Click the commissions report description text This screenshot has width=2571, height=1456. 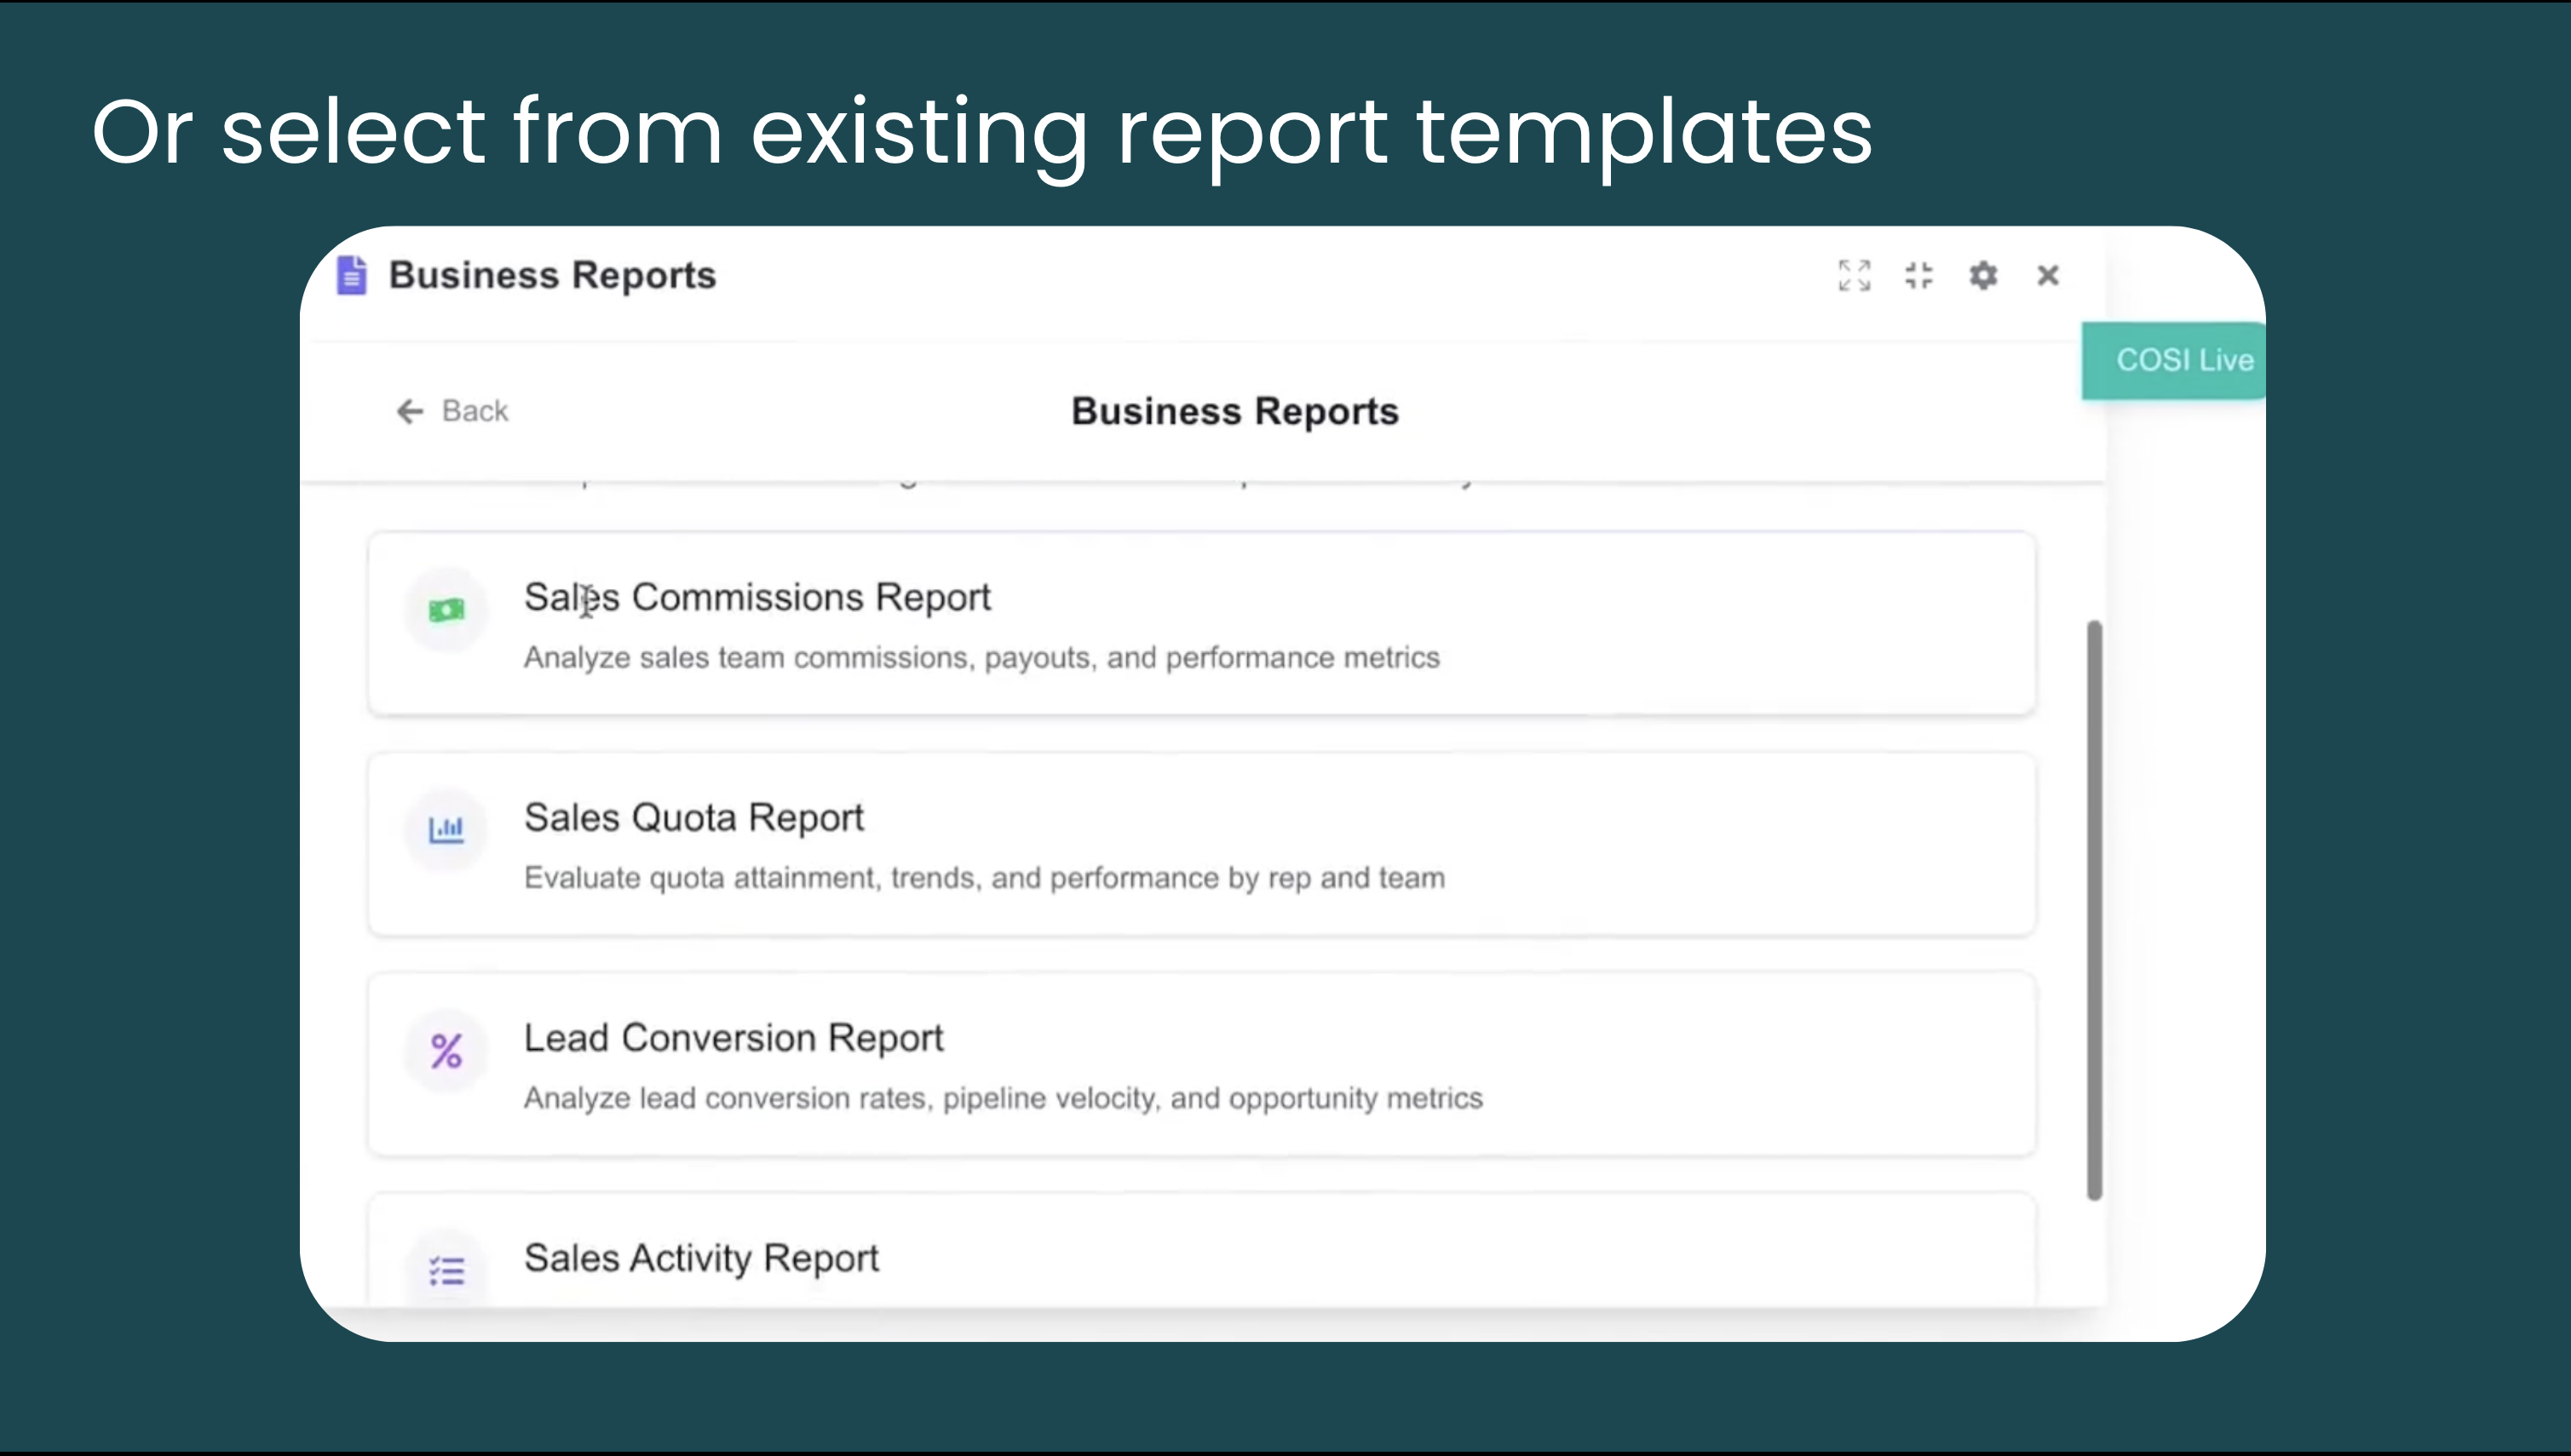point(981,658)
